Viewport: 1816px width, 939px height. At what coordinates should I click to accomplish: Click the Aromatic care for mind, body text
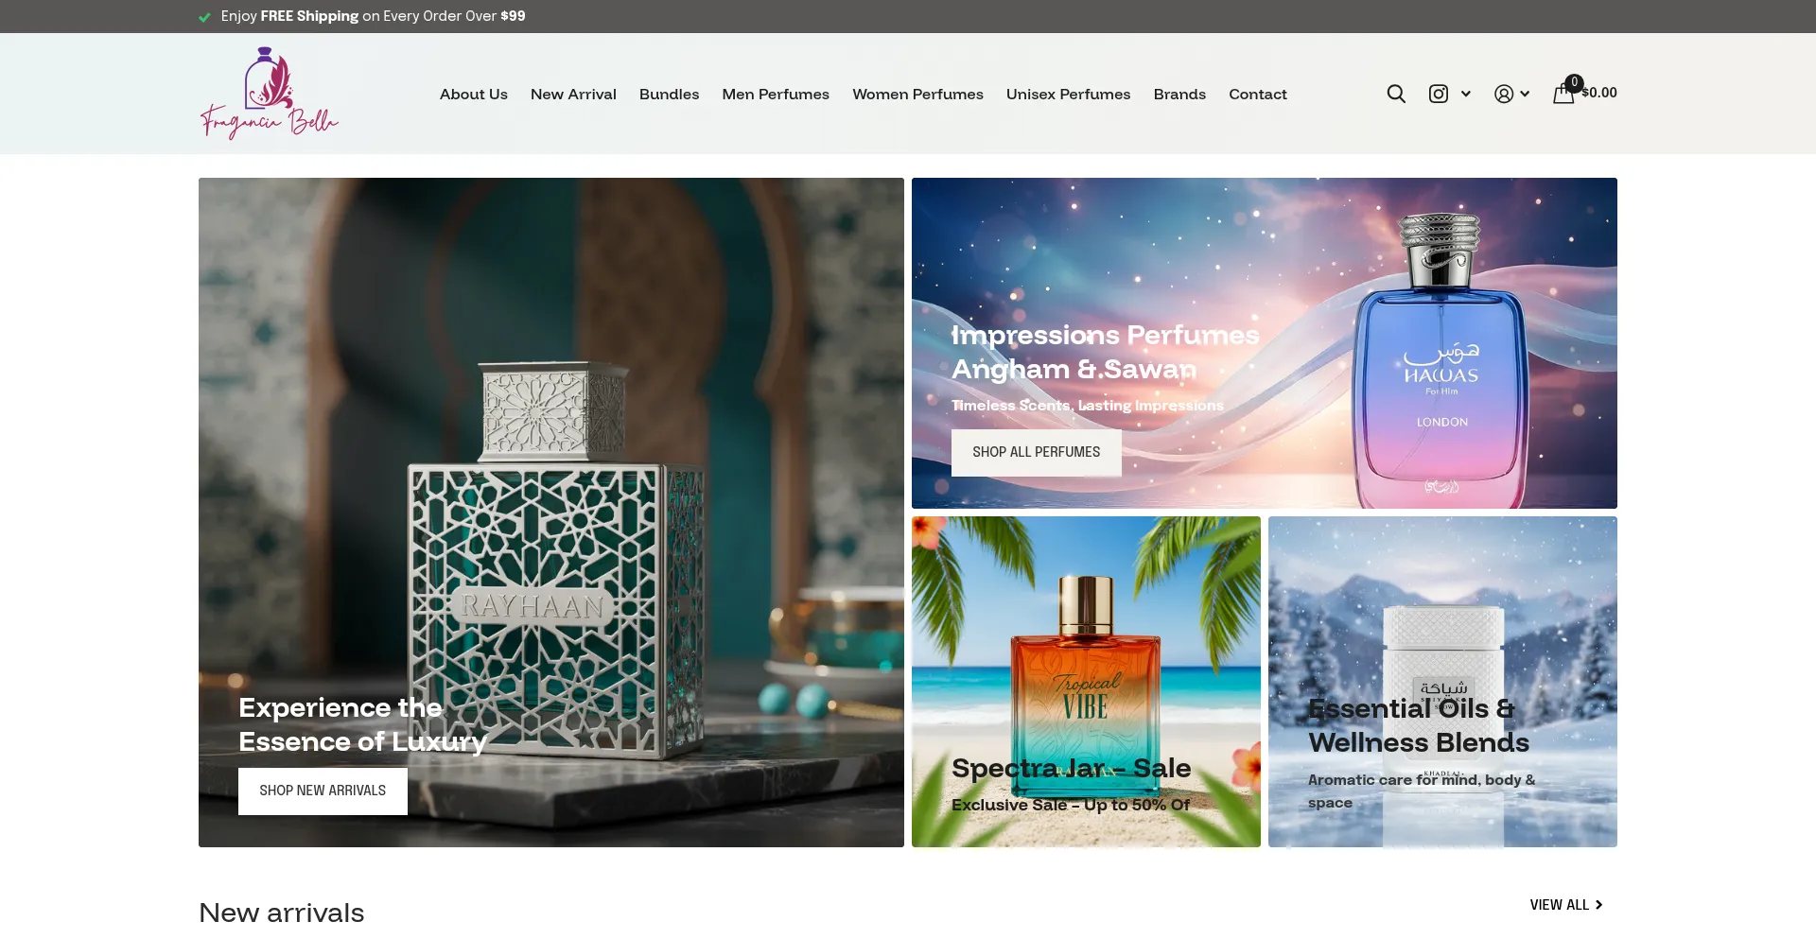coord(1422,791)
